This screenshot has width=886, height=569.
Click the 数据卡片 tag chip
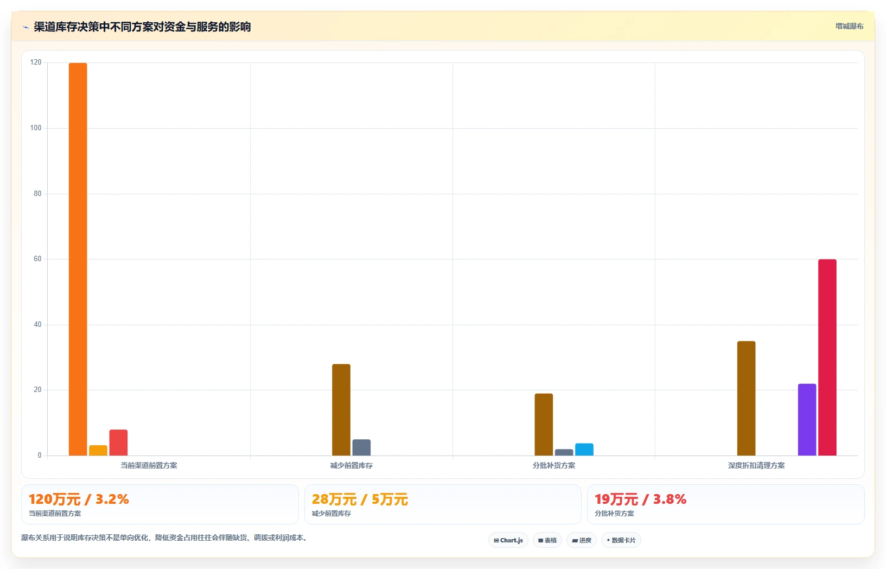coord(621,540)
